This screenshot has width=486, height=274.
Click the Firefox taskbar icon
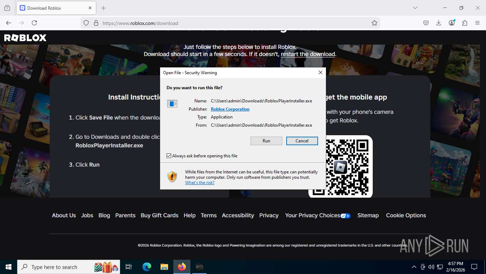(x=182, y=267)
